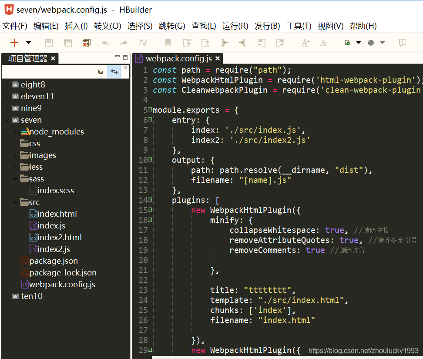Image resolution: width=423 pixels, height=359 pixels.
Task: Click the Undo arrow icon
Action: 104,42
